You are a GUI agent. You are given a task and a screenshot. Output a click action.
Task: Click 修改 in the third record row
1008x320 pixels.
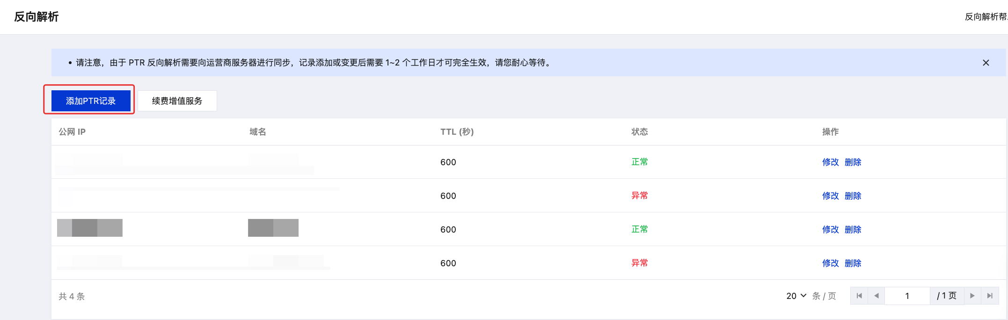830,230
